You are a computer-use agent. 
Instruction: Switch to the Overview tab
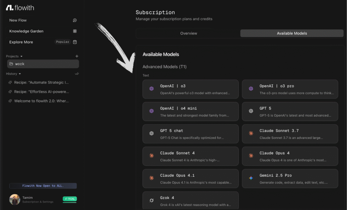click(x=188, y=33)
